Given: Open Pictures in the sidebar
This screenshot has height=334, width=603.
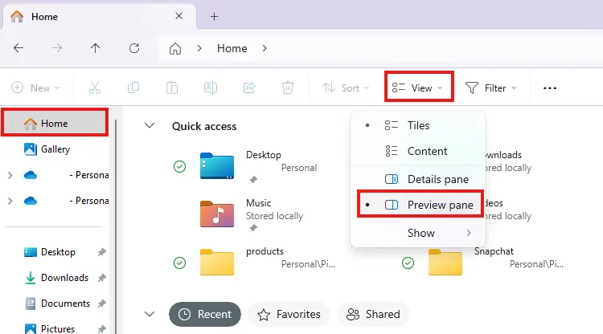Looking at the screenshot, I should 58,328.
